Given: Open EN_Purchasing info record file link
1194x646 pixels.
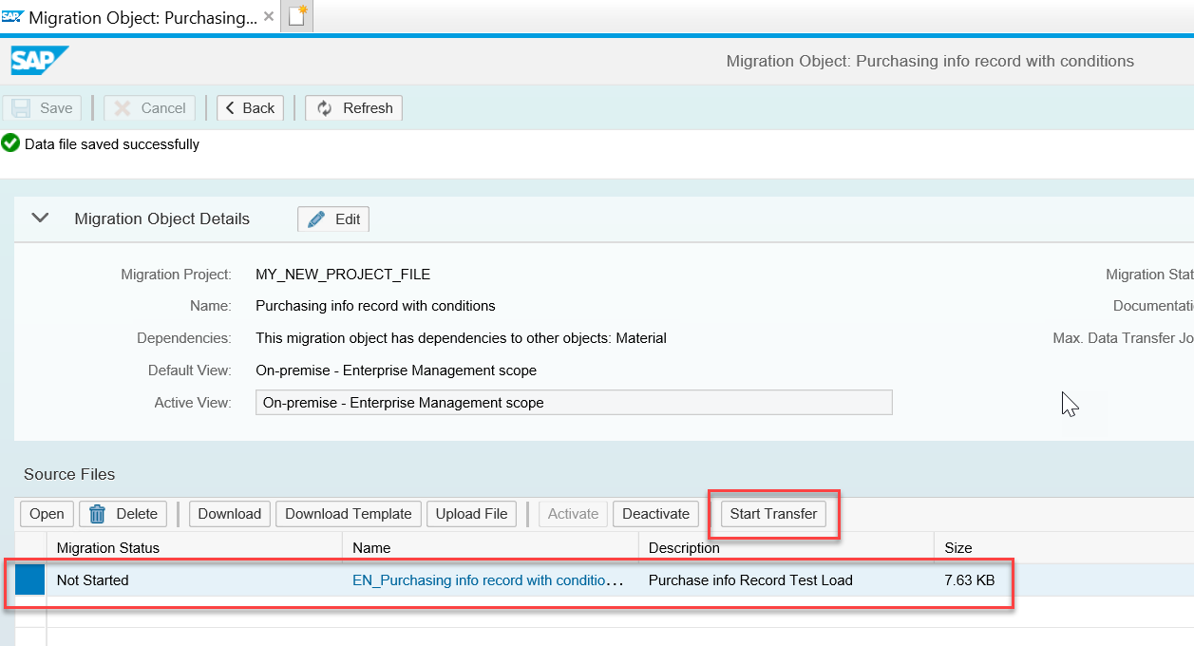Looking at the screenshot, I should (x=488, y=580).
